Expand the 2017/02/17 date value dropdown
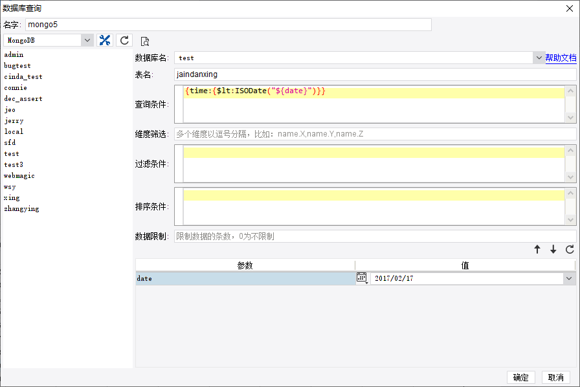The width and height of the screenshot is (580, 387). [569, 278]
